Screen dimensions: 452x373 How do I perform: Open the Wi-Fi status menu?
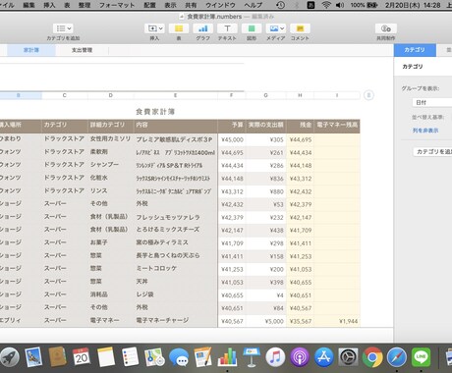326,5
